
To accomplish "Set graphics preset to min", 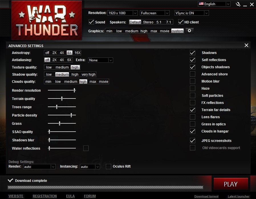I will pyautogui.click(x=109, y=31).
